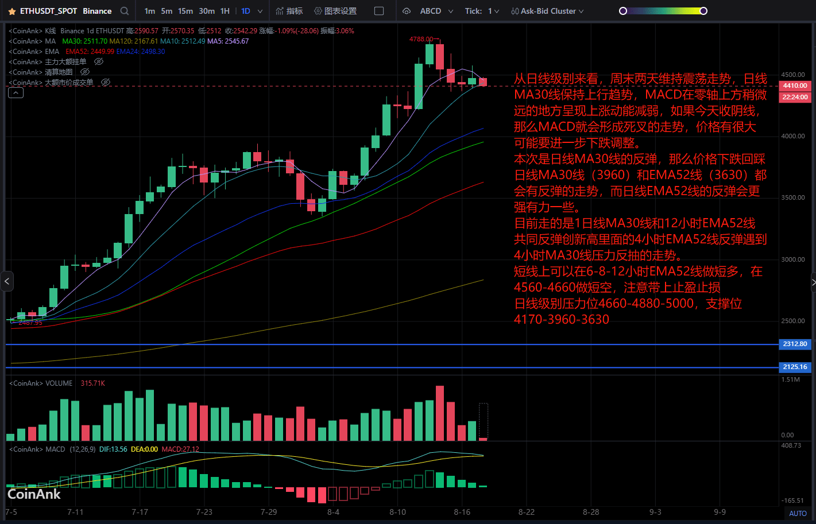Click the 8-16 date label on time axis
Image resolution: width=816 pixels, height=524 pixels.
coord(462,512)
